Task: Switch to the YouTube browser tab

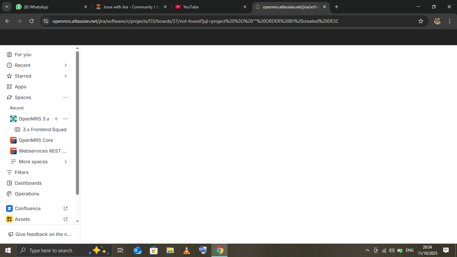Action: (x=207, y=7)
